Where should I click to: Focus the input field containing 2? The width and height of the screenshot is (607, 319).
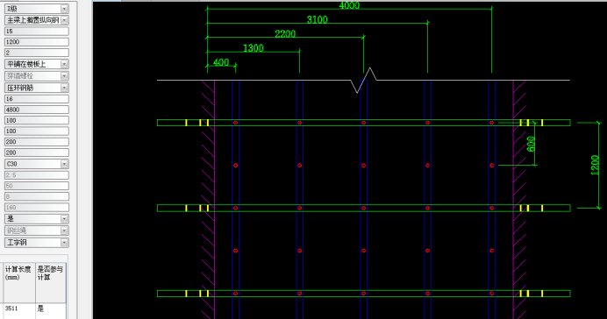tap(37, 53)
